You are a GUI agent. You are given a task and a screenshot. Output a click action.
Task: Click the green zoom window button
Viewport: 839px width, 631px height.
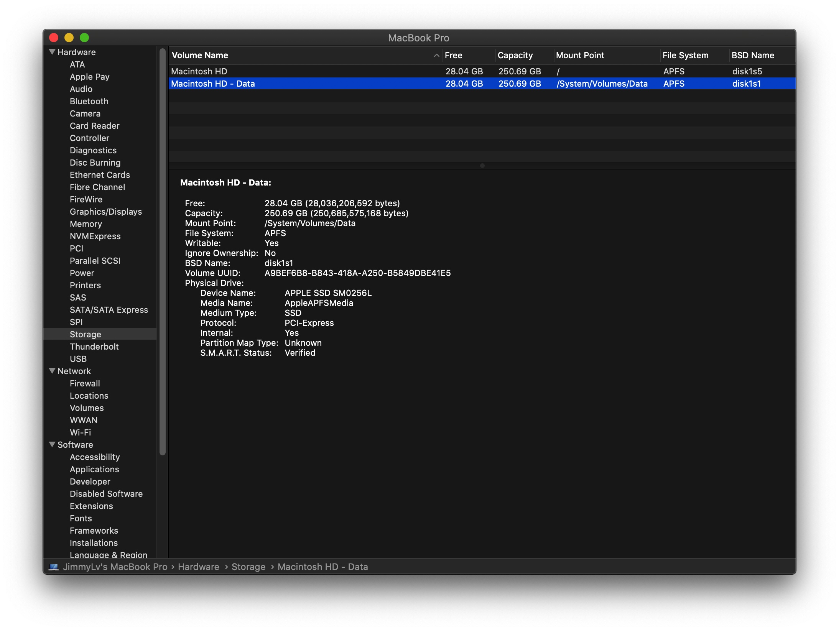(84, 38)
